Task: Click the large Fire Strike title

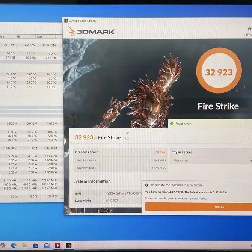Action: tap(218, 106)
